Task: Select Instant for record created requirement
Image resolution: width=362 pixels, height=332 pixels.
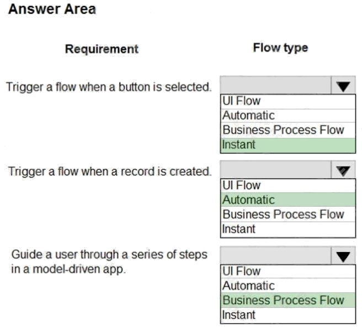Action: click(288, 229)
